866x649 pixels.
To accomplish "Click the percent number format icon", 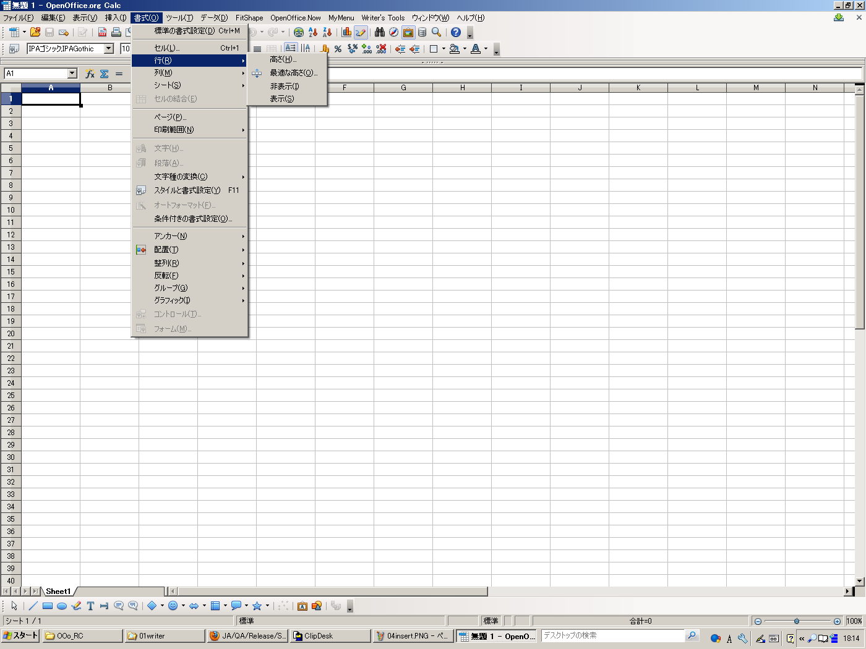I will 338,49.
